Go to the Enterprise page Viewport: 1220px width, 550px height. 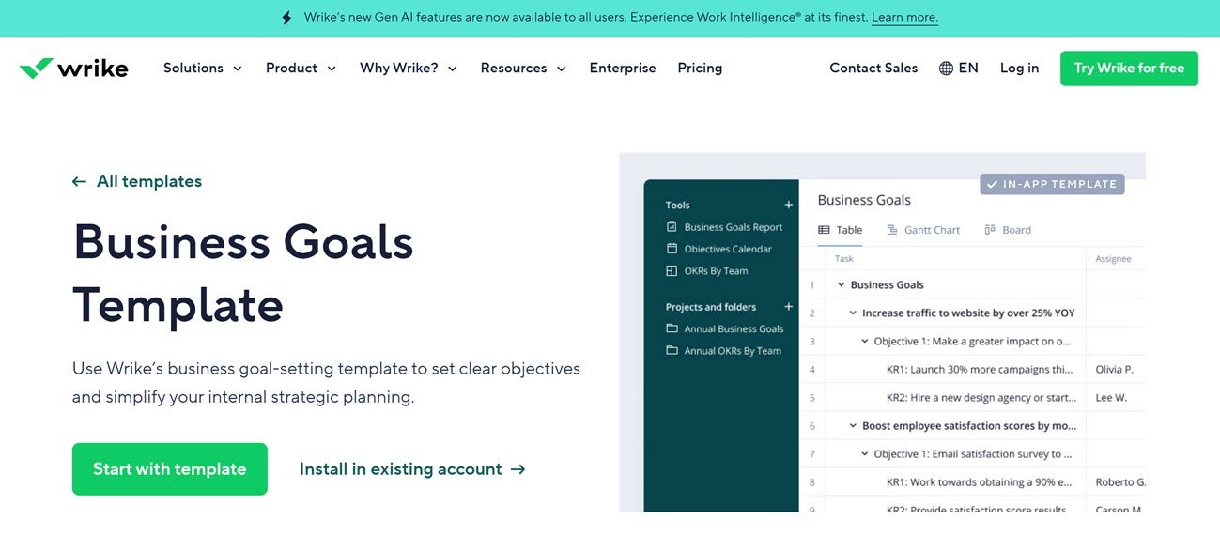pos(623,68)
